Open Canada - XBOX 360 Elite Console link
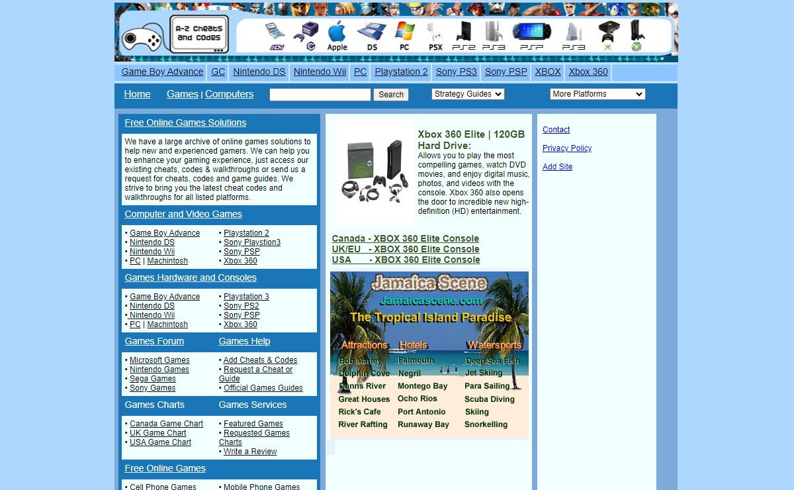This screenshot has height=490, width=794. [405, 238]
